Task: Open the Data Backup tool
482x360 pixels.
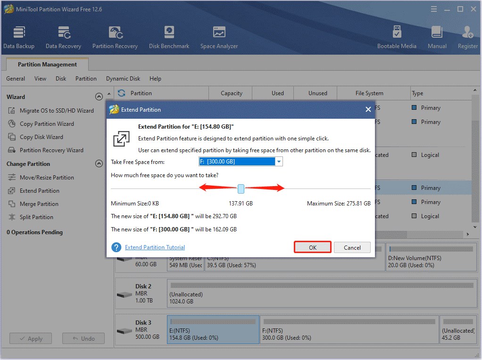Action: tap(19, 38)
